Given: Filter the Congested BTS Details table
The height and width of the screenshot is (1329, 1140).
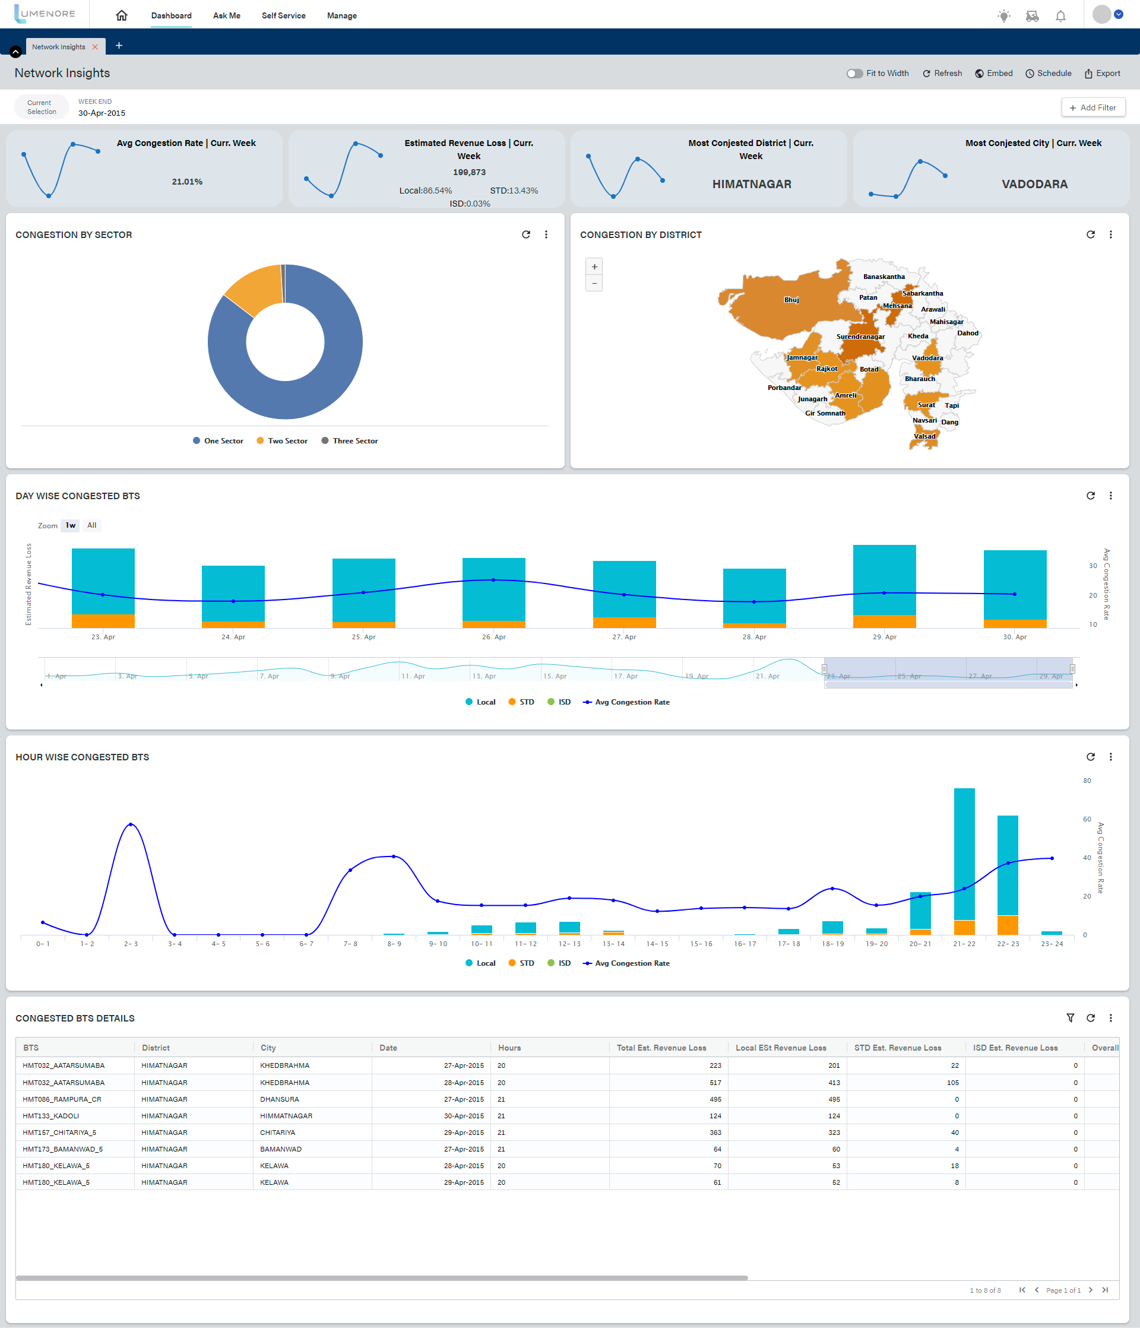Looking at the screenshot, I should (1070, 1018).
